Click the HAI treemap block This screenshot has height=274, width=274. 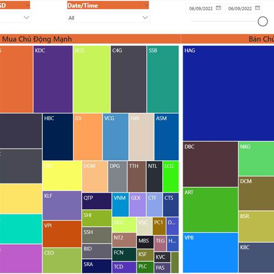point(142,137)
